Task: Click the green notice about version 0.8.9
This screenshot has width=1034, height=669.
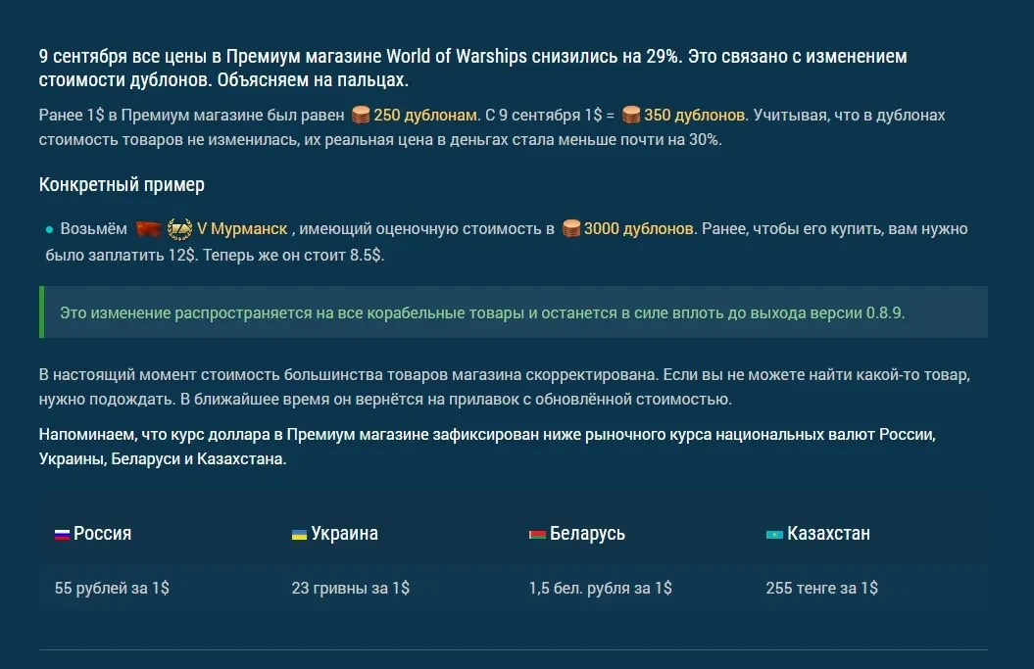Action: tap(481, 313)
